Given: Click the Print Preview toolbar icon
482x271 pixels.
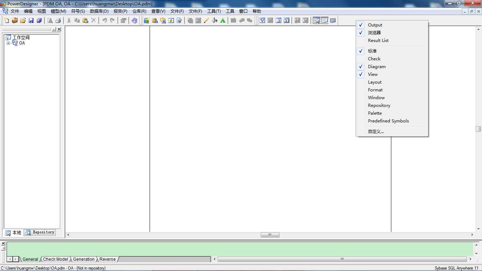Looking at the screenshot, I should tap(50, 20).
